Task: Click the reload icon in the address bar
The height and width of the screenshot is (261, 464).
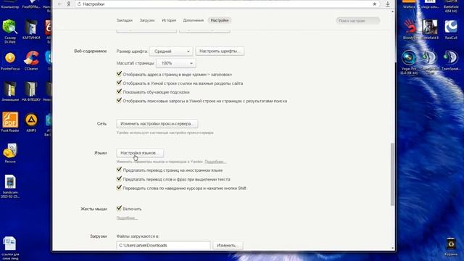Action: click(x=79, y=4)
